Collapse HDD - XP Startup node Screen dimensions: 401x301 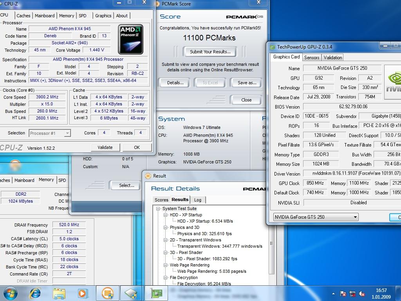point(166,215)
